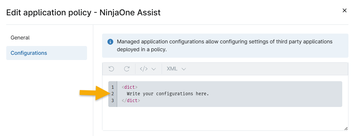The image size is (355, 136).
Task: Place cursor on the opening <dict> tag
Action: [130, 87]
